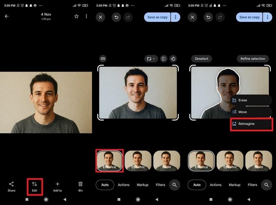Tap the rotate icon in the crop toolbar

tap(173, 59)
